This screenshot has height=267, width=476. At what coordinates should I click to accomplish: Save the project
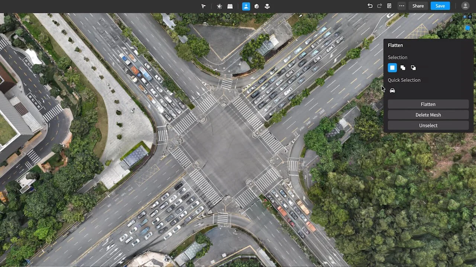point(440,6)
